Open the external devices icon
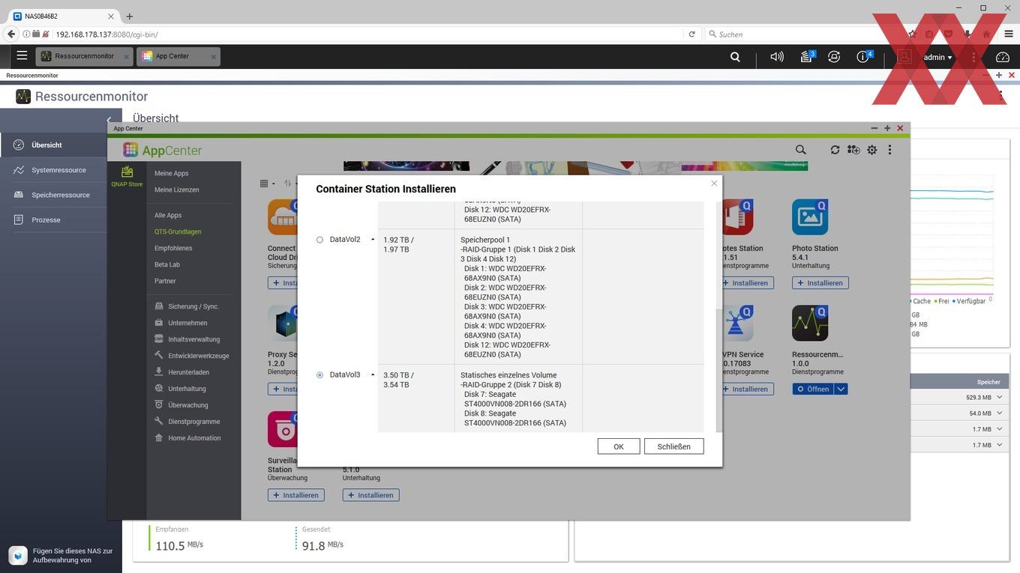Viewport: 1020px width, 573px height. point(834,56)
